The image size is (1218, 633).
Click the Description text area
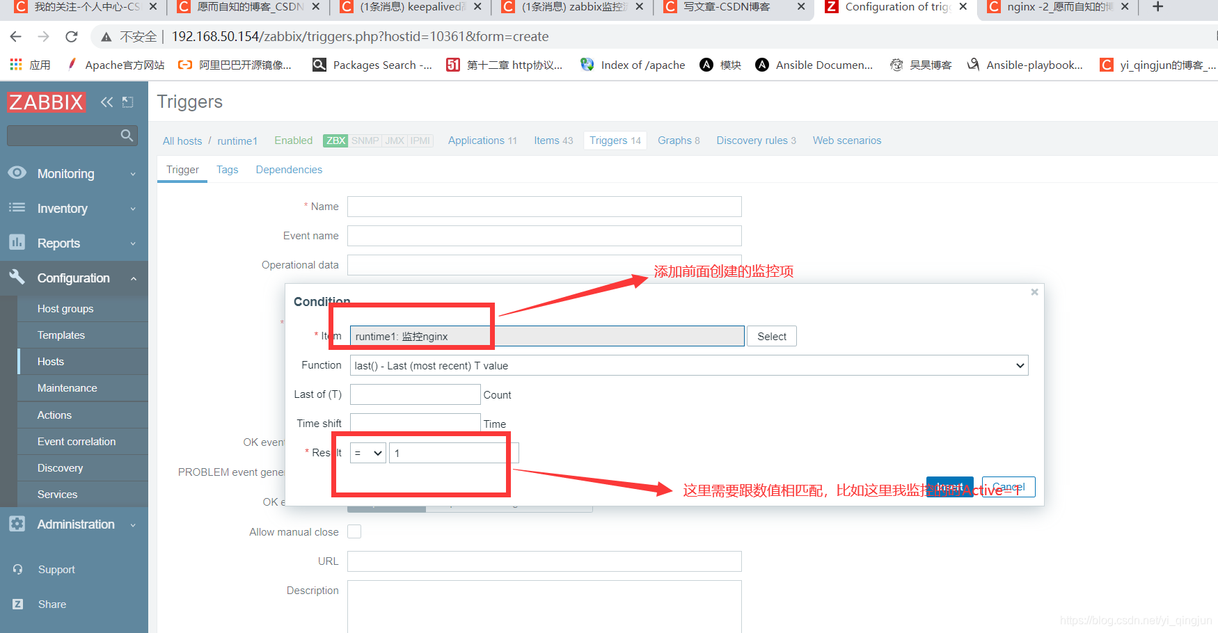tap(544, 607)
